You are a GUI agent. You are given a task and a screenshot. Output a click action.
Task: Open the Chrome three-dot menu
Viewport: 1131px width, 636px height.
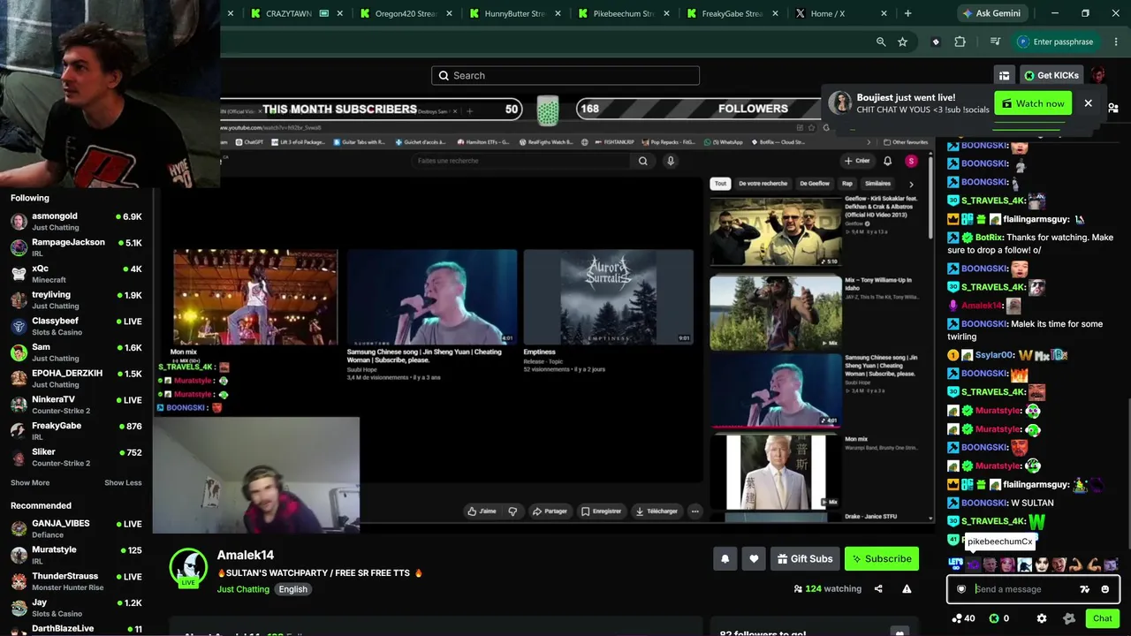pyautogui.click(x=1117, y=42)
